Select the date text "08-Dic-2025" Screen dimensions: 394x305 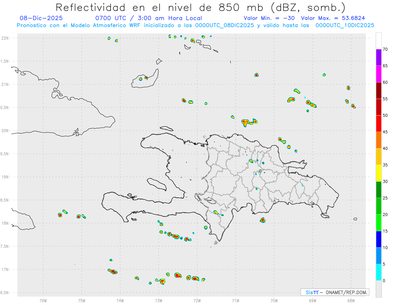click(41, 18)
